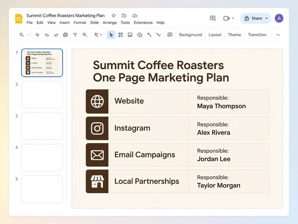This screenshot has width=298, height=224.
Task: Select slide 1 thumbnail
Action: tap(42, 63)
